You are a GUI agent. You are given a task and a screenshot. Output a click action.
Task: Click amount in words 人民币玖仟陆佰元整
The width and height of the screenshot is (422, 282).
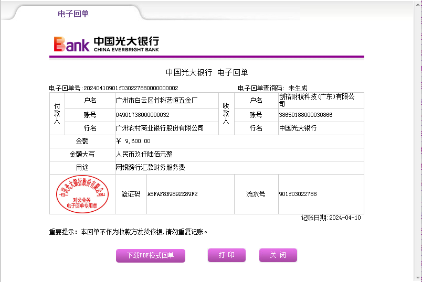coord(144,154)
